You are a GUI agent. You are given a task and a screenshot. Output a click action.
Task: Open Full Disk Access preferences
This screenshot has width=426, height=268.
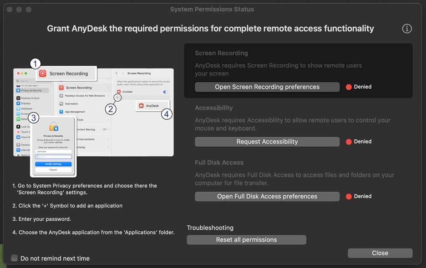(267, 196)
